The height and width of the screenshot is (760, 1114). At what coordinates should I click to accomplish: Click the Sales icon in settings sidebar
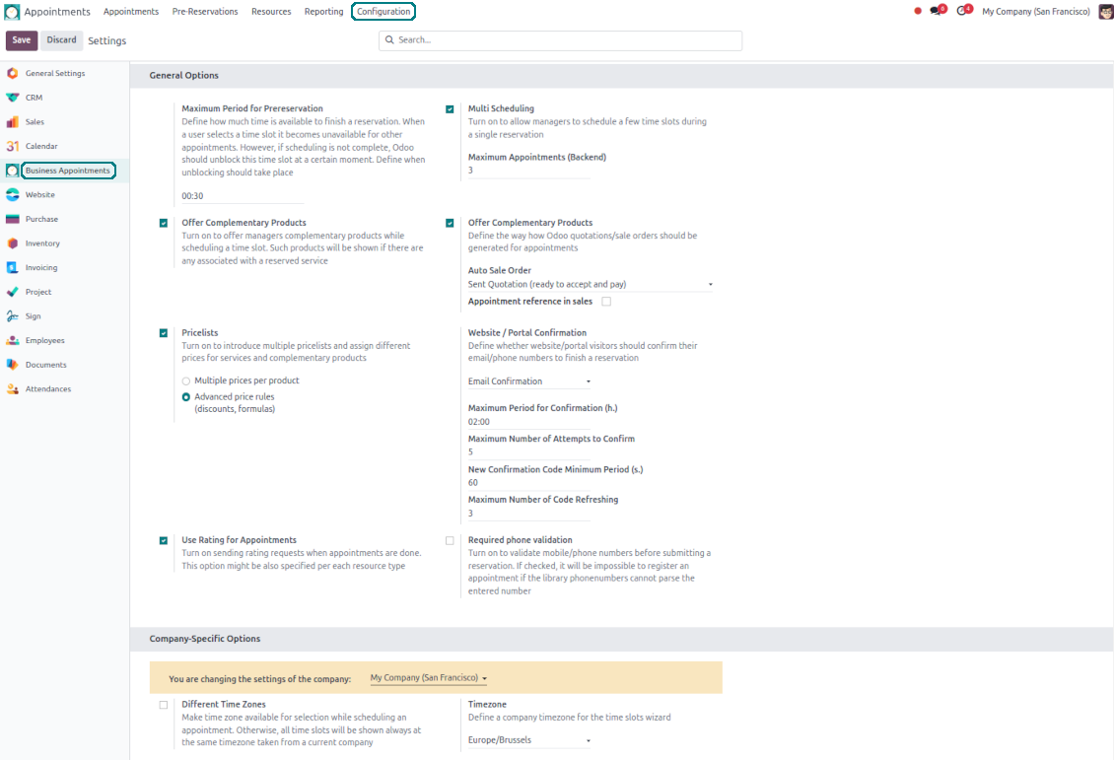tap(12, 122)
